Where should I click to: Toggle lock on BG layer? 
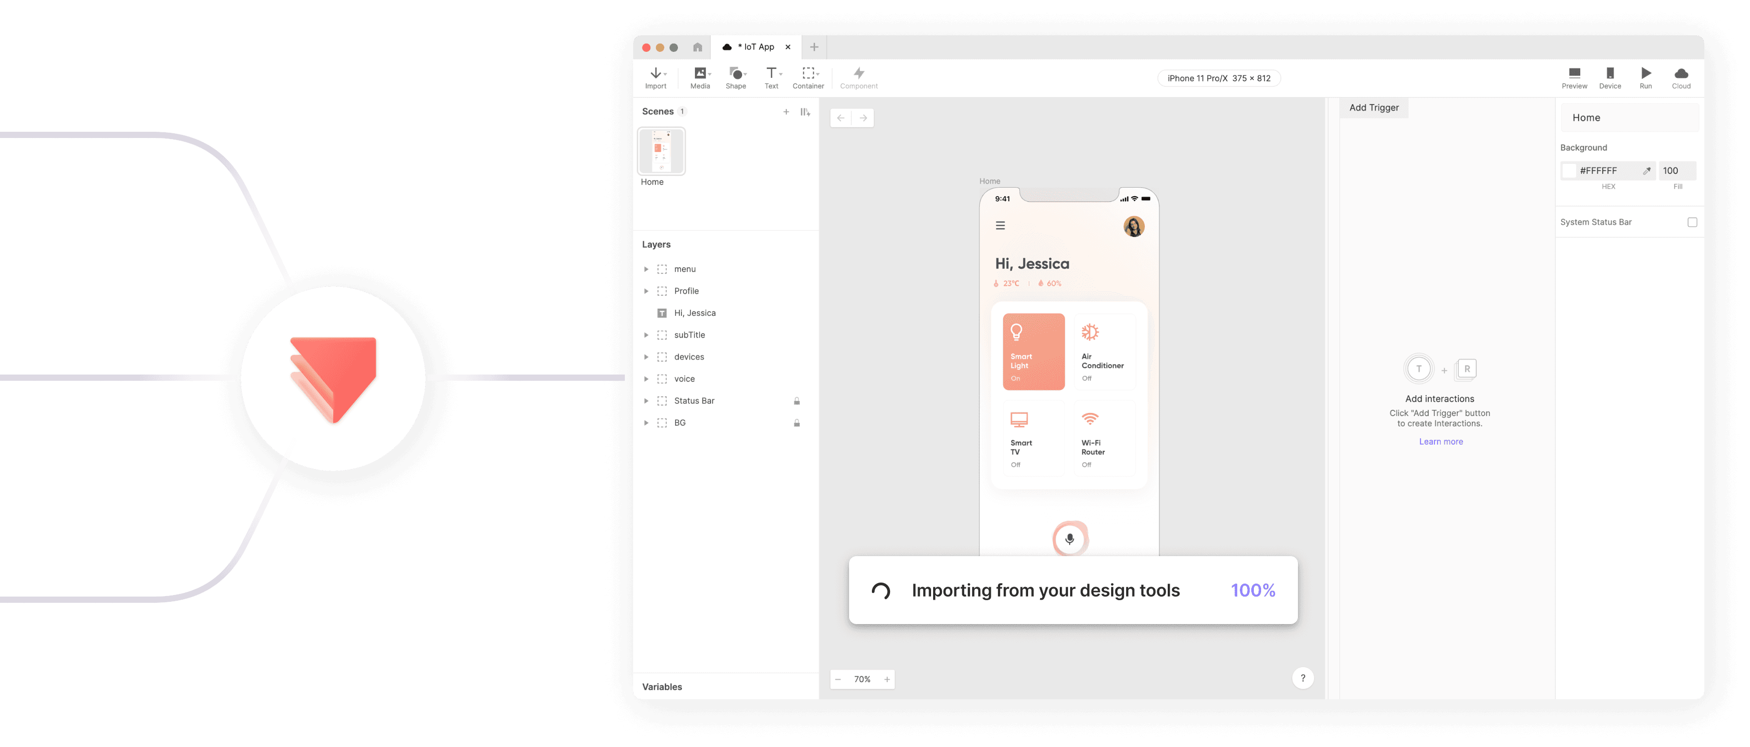797,423
